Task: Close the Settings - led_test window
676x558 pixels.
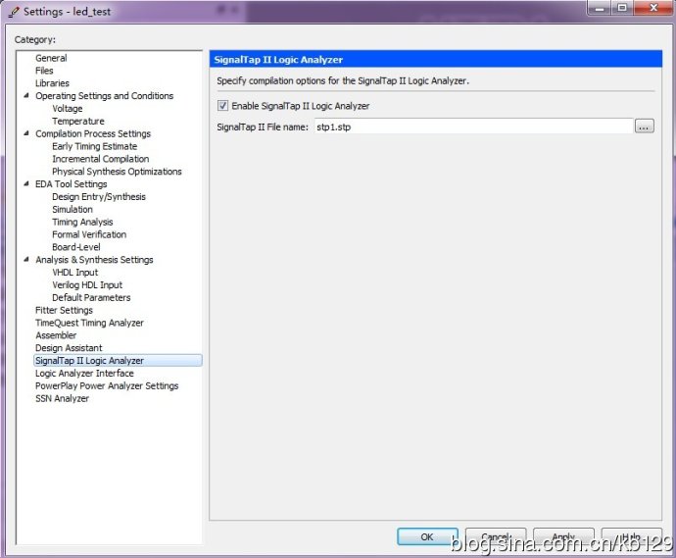Action: pyautogui.click(x=653, y=8)
